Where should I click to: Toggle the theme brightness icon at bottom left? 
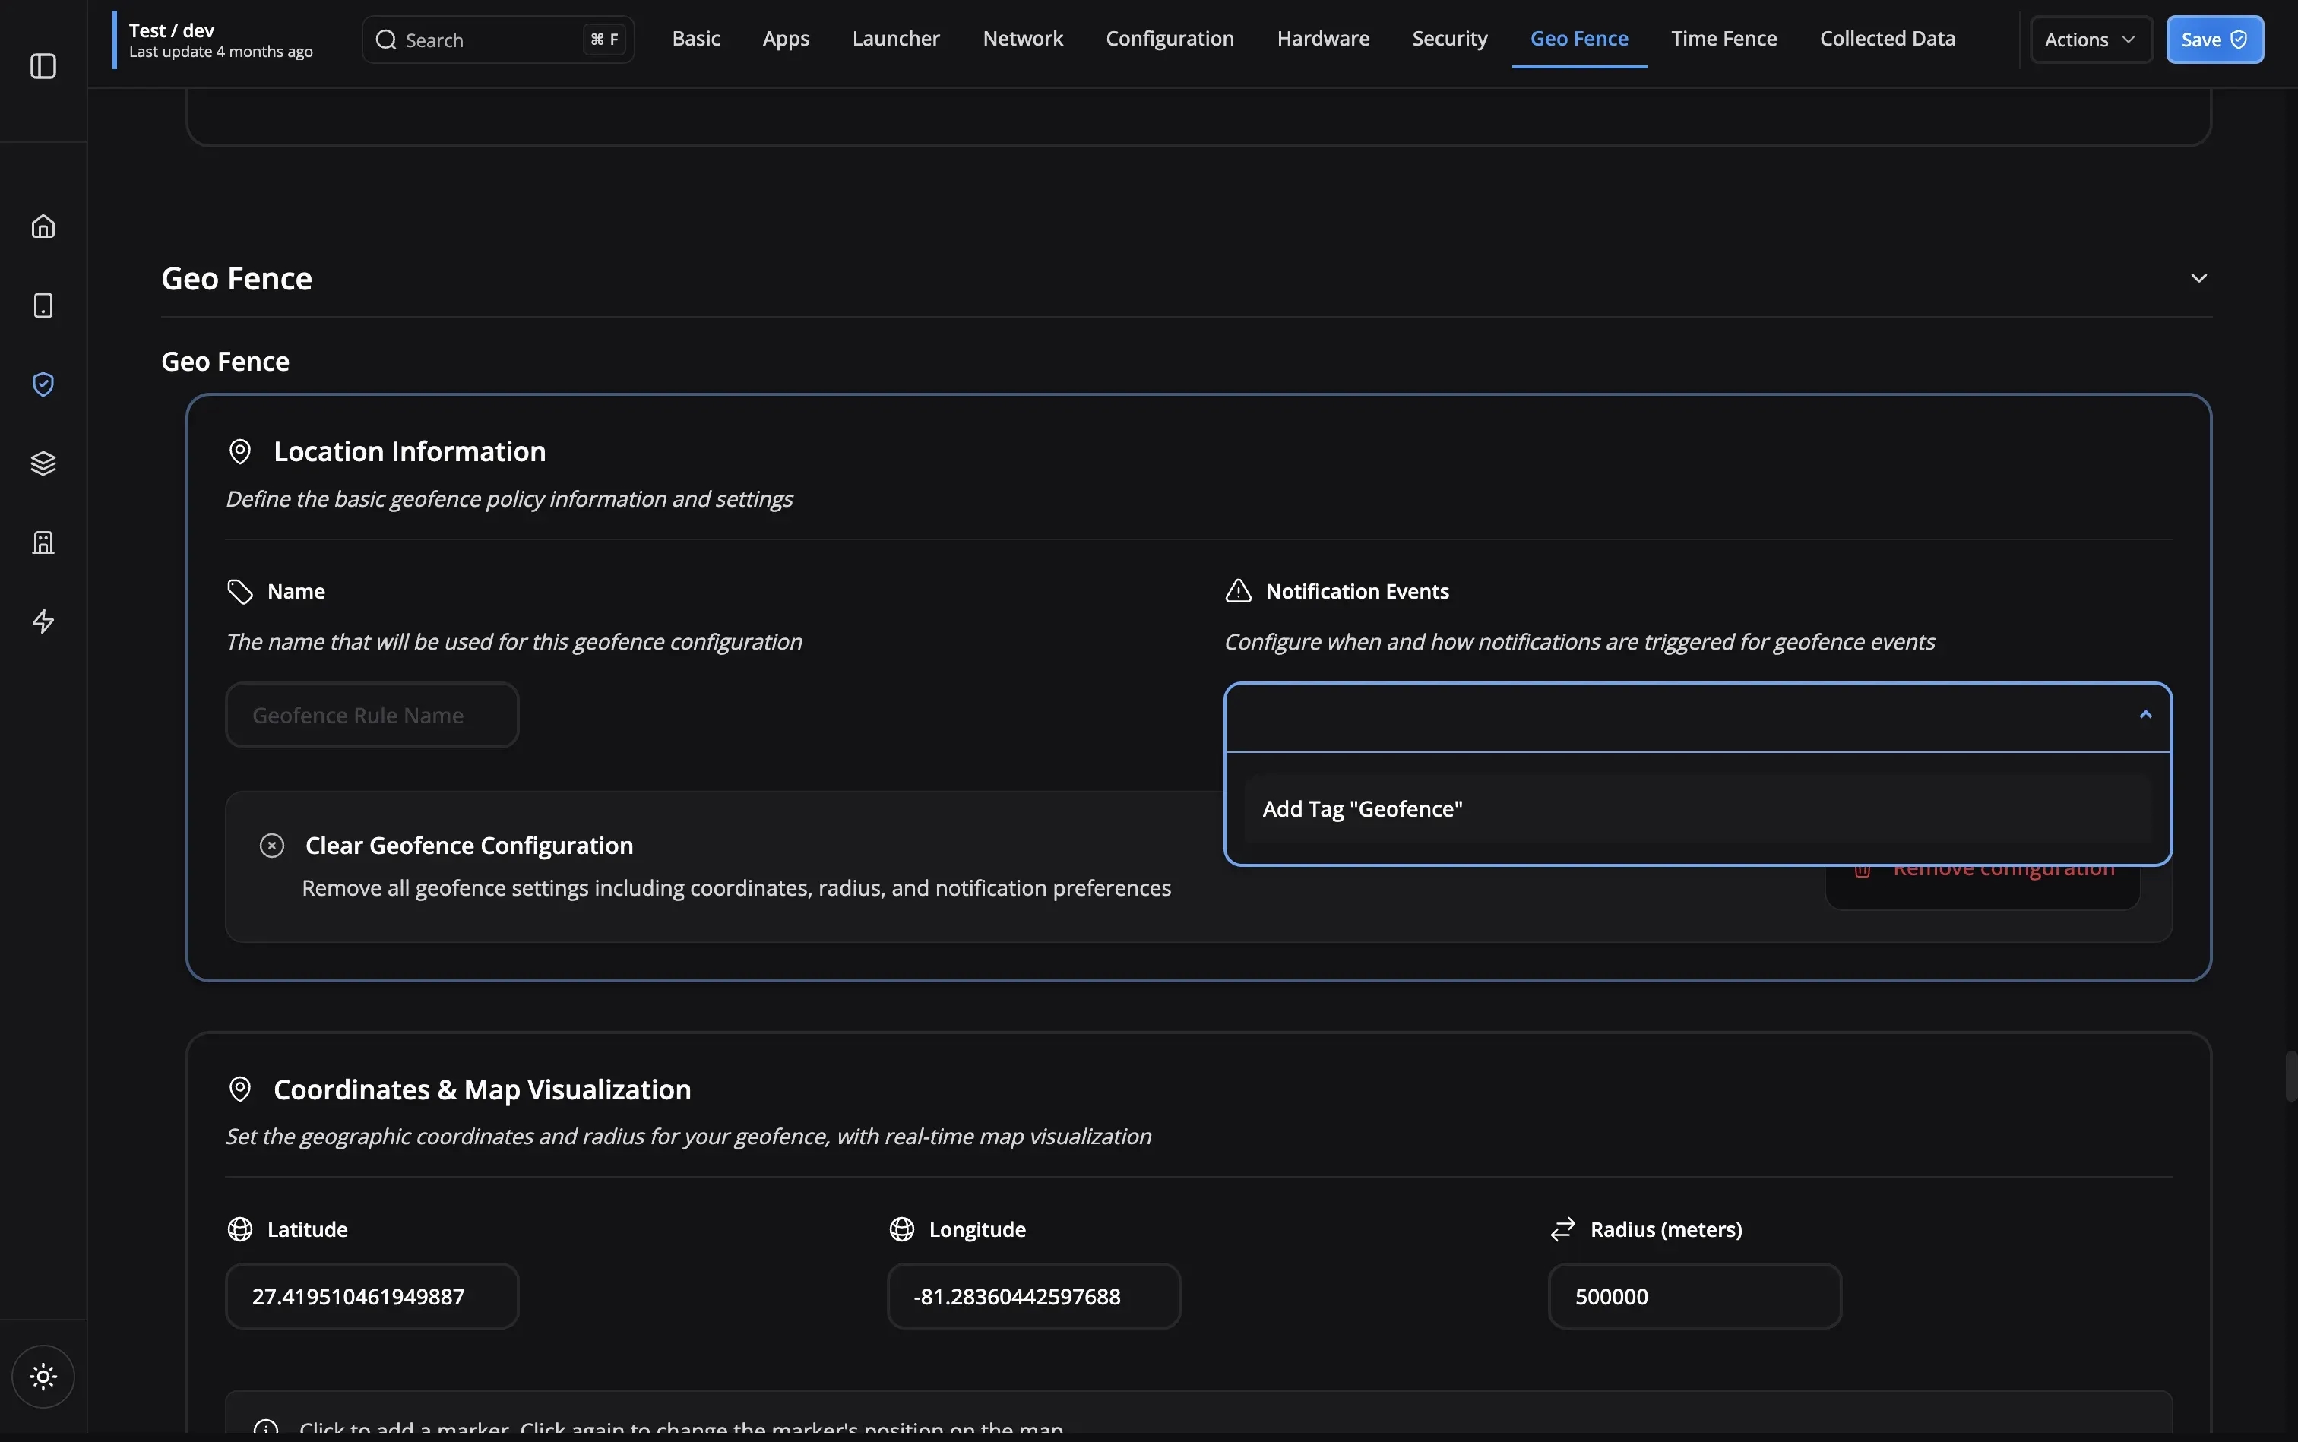43,1376
